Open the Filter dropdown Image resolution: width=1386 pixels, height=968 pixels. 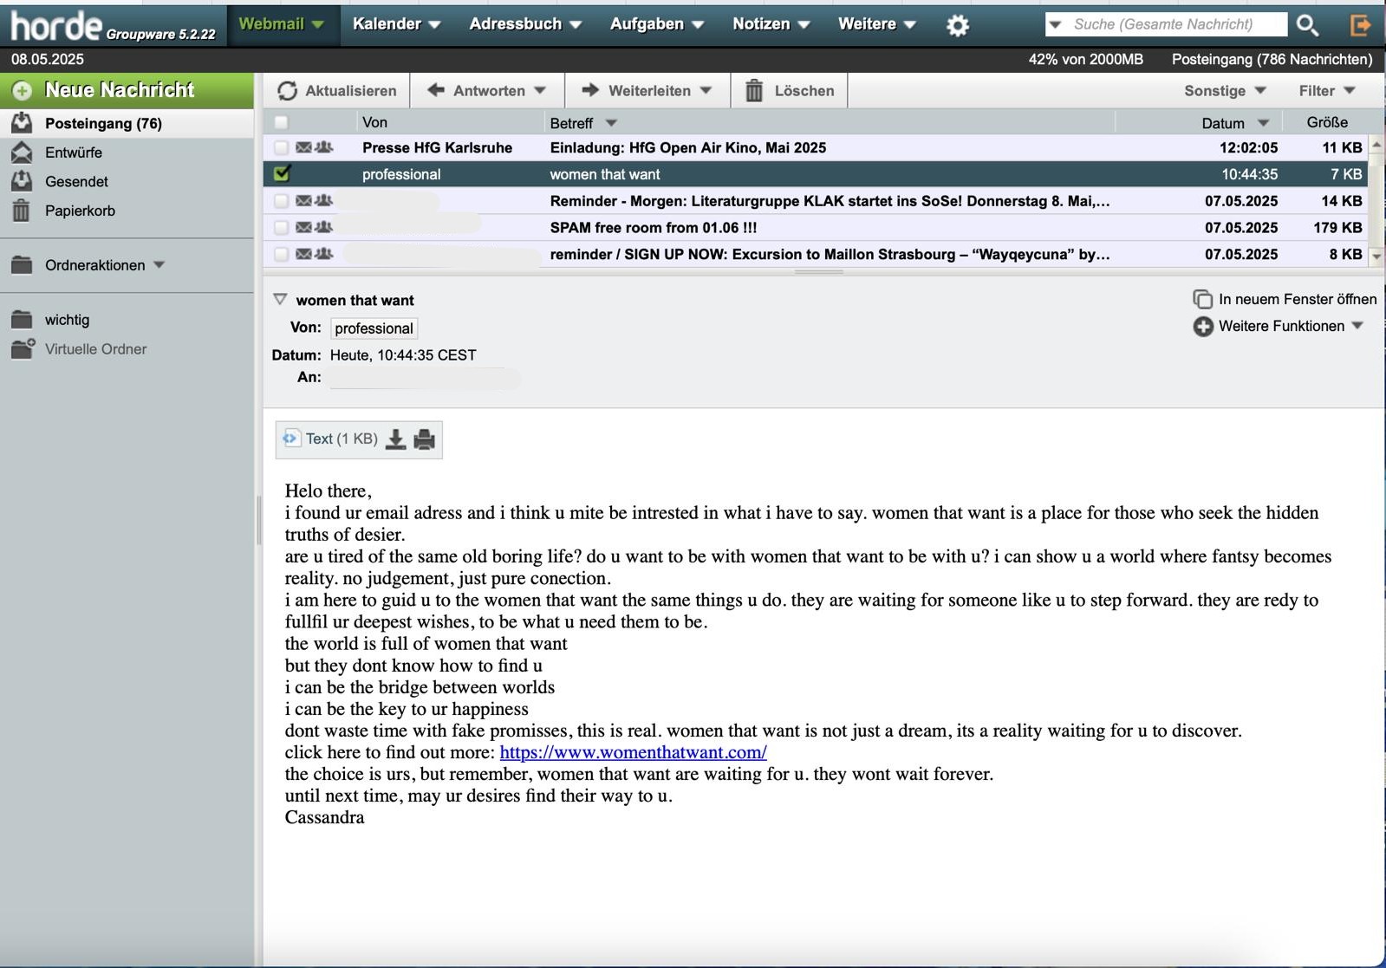click(x=1326, y=91)
